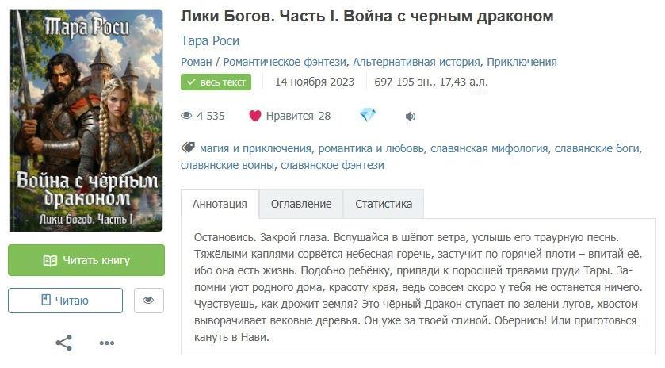Viewport: 665px width, 368px height.
Task: Click the blue diamond award icon
Action: pyautogui.click(x=368, y=115)
